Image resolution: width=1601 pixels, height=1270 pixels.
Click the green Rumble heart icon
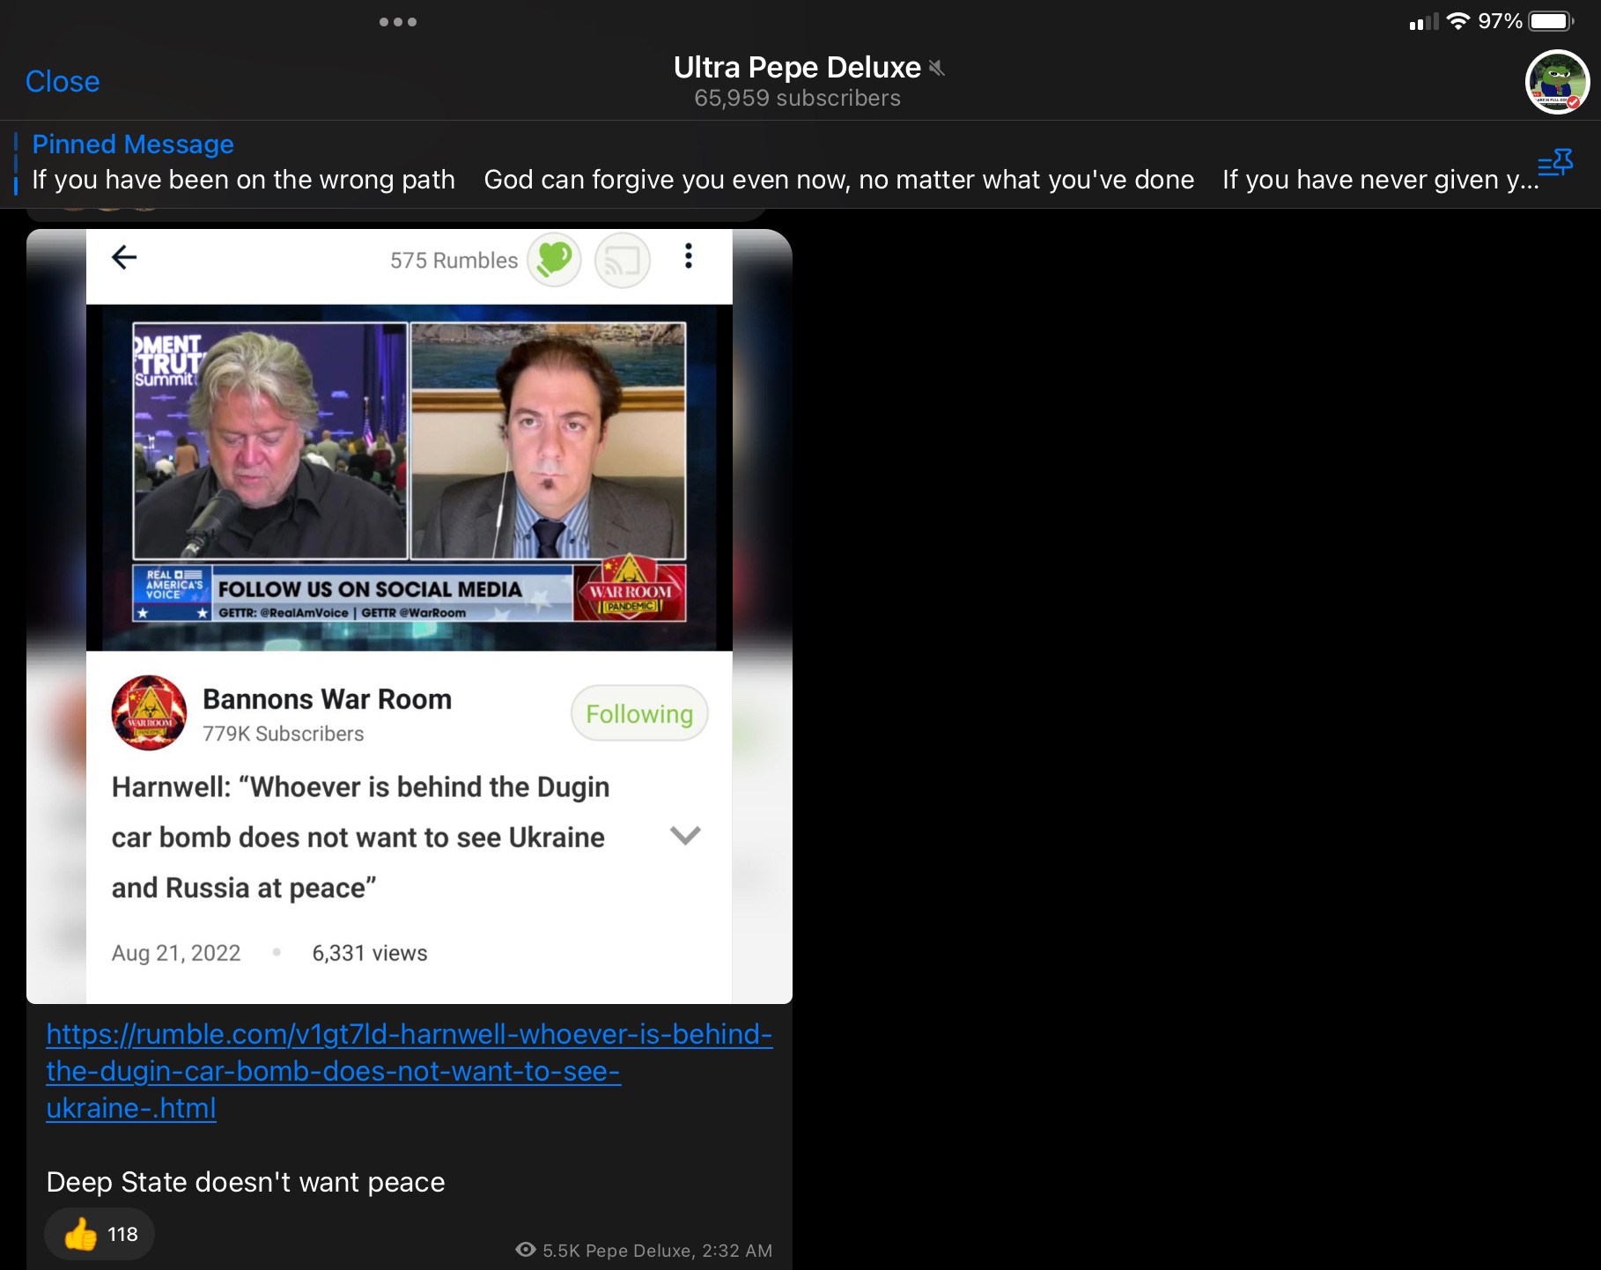pos(554,259)
